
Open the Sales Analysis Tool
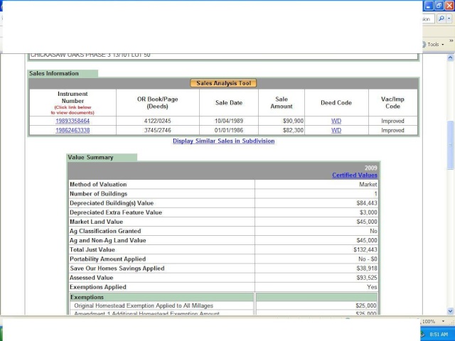[223, 83]
